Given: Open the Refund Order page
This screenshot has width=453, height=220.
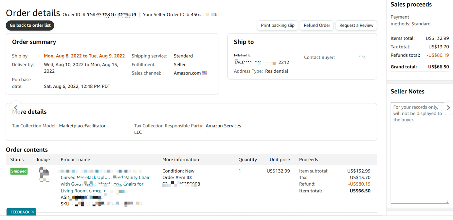Looking at the screenshot, I should 317,26.
